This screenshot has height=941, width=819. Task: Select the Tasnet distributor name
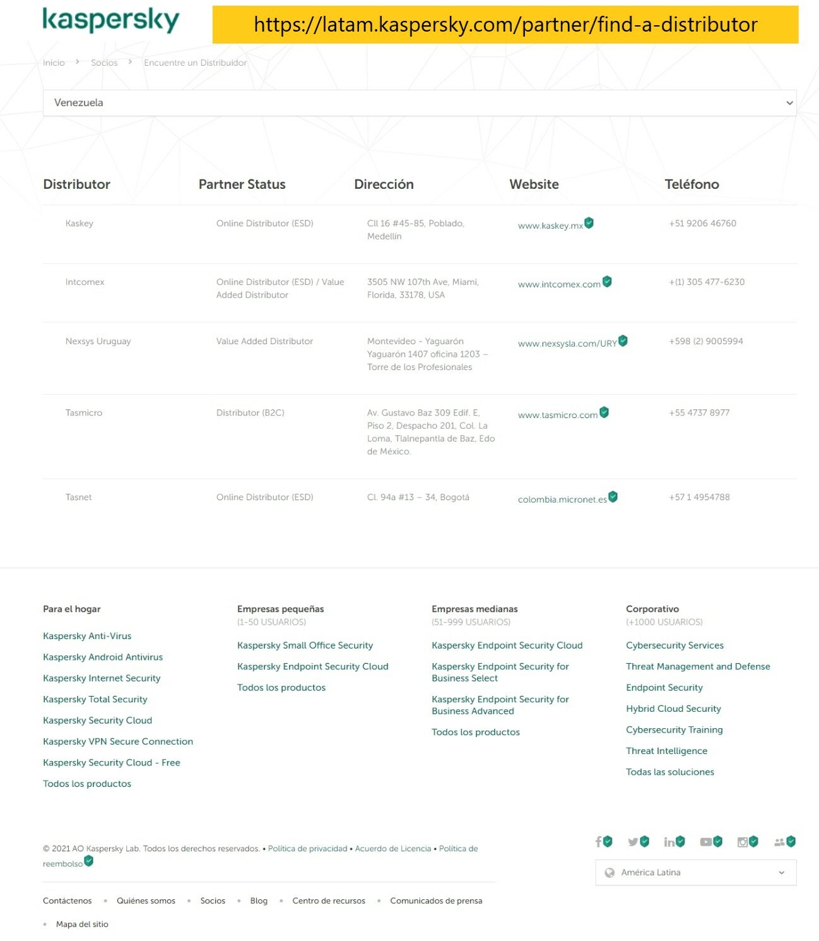78,497
